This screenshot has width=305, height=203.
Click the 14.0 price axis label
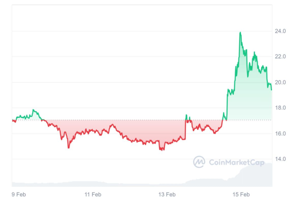tap(281, 159)
